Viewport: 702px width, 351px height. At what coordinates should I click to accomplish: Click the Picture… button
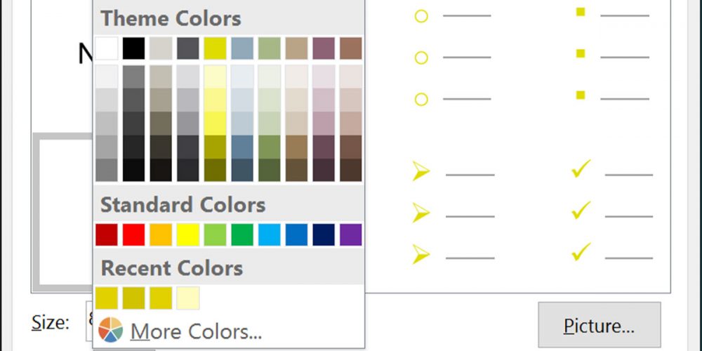[x=599, y=326]
